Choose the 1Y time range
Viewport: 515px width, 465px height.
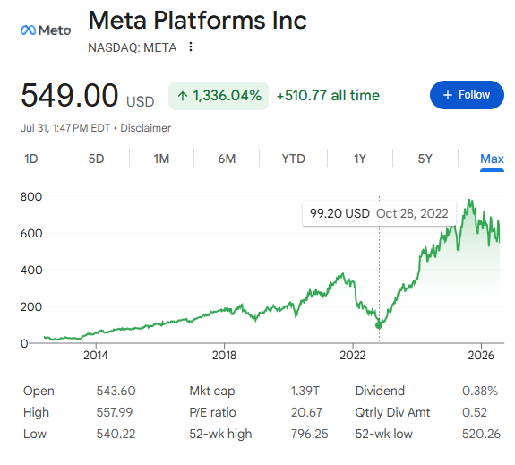point(360,159)
